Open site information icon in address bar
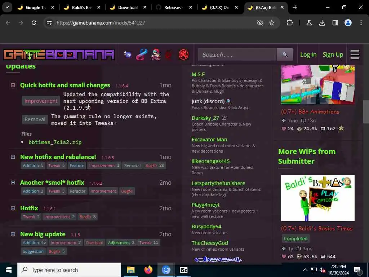The image size is (369, 277). (49, 23)
